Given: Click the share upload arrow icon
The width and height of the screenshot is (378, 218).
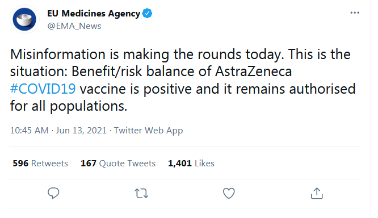Looking at the screenshot, I should [x=317, y=194].
